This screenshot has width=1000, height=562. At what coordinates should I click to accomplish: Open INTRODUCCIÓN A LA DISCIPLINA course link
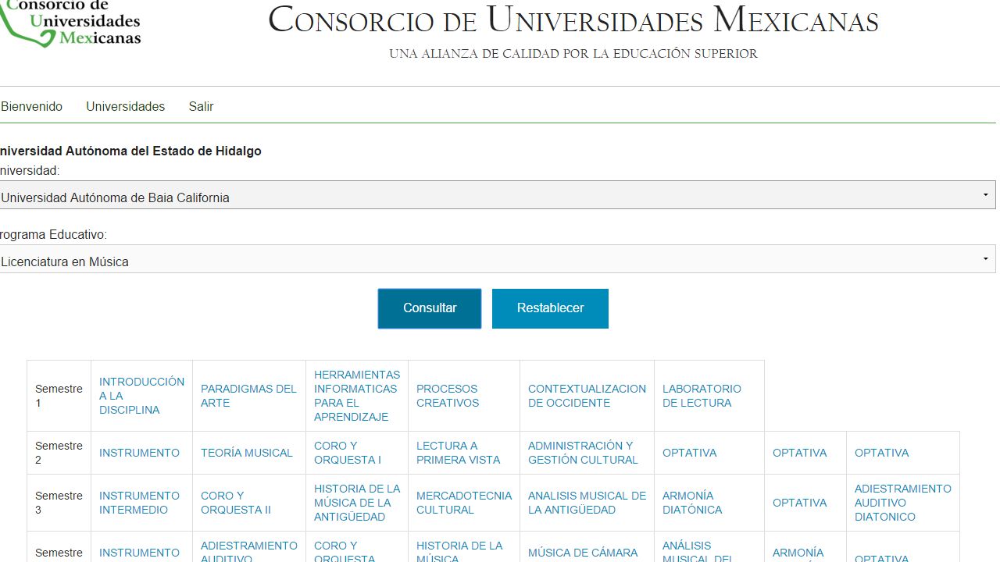click(x=141, y=396)
